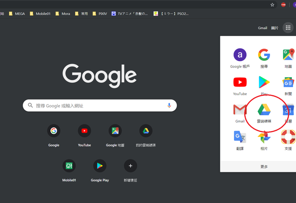Open Google 帳戶 in the apps panel
The image size is (296, 203).
(240, 58)
